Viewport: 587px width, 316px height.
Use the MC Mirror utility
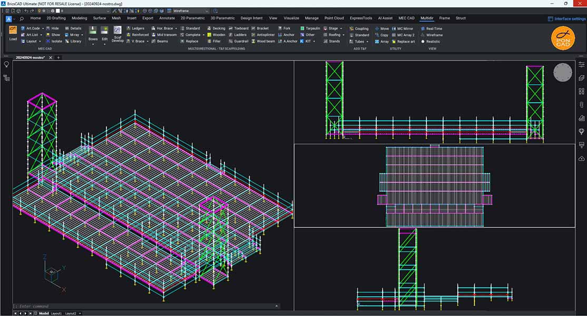click(x=405, y=29)
